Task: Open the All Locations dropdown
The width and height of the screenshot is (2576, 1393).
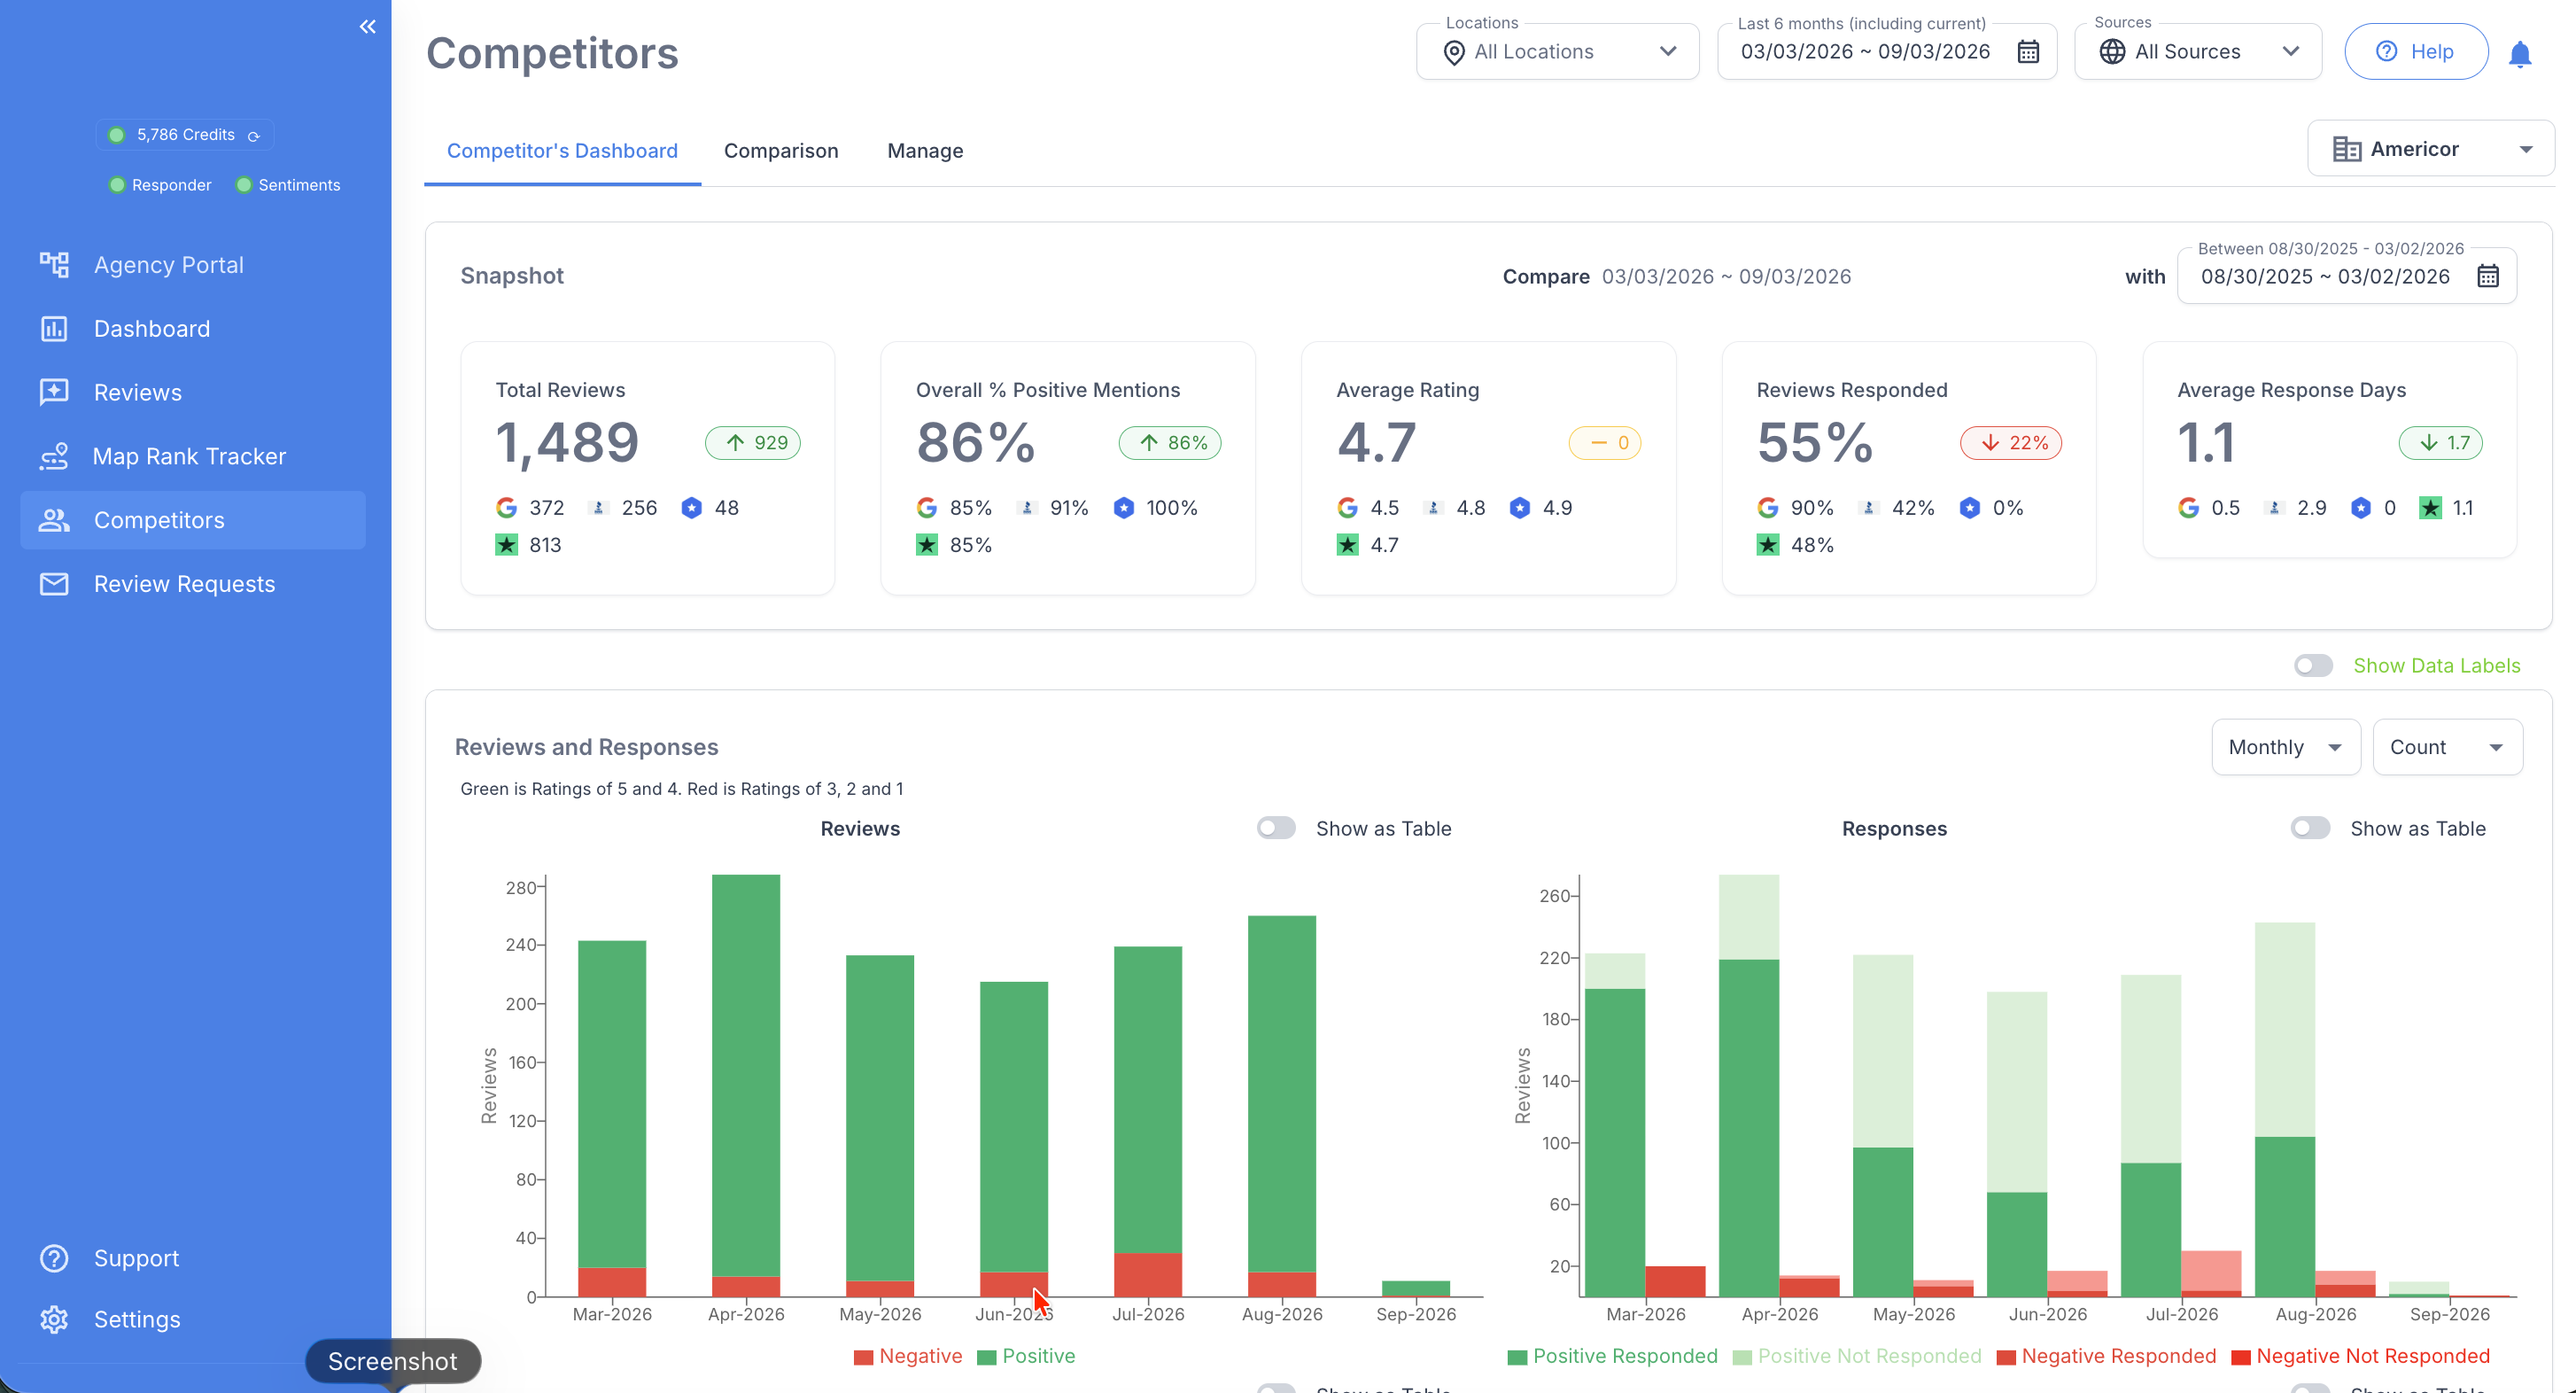Action: click(x=1558, y=52)
